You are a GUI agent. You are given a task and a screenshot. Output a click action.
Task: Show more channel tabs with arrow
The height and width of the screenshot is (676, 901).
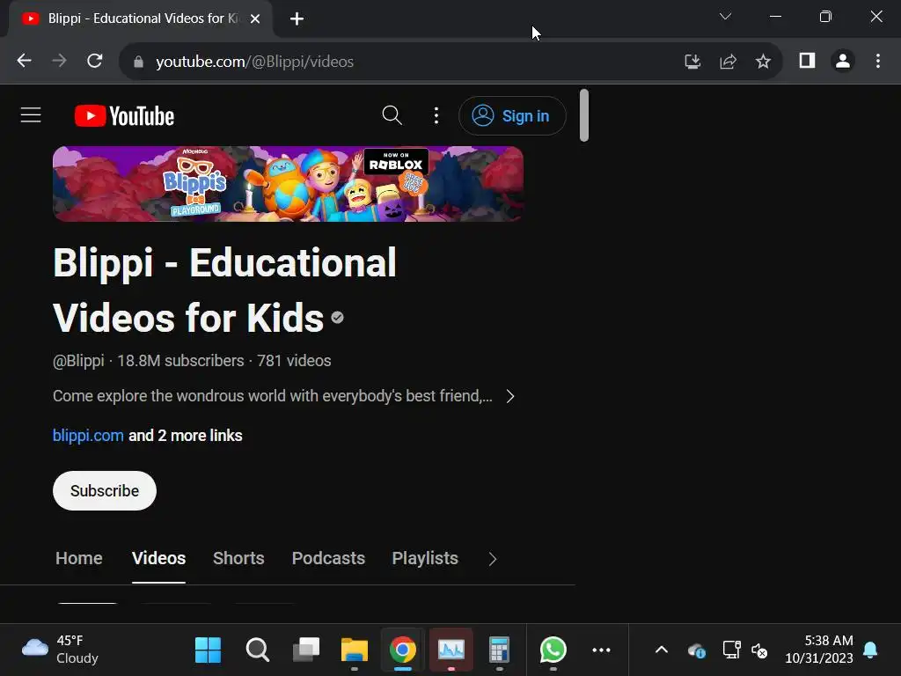(493, 559)
